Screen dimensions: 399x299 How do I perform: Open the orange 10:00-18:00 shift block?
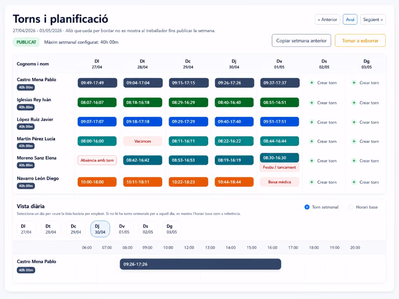point(97,182)
